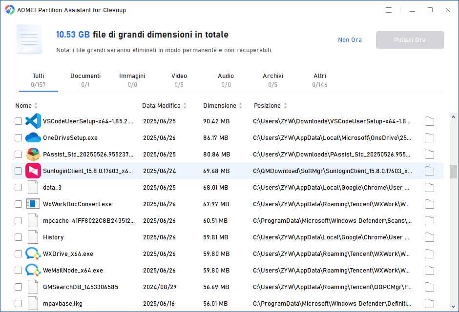The image size is (459, 312).
Task: Click the Non Ora link
Action: 350,39
